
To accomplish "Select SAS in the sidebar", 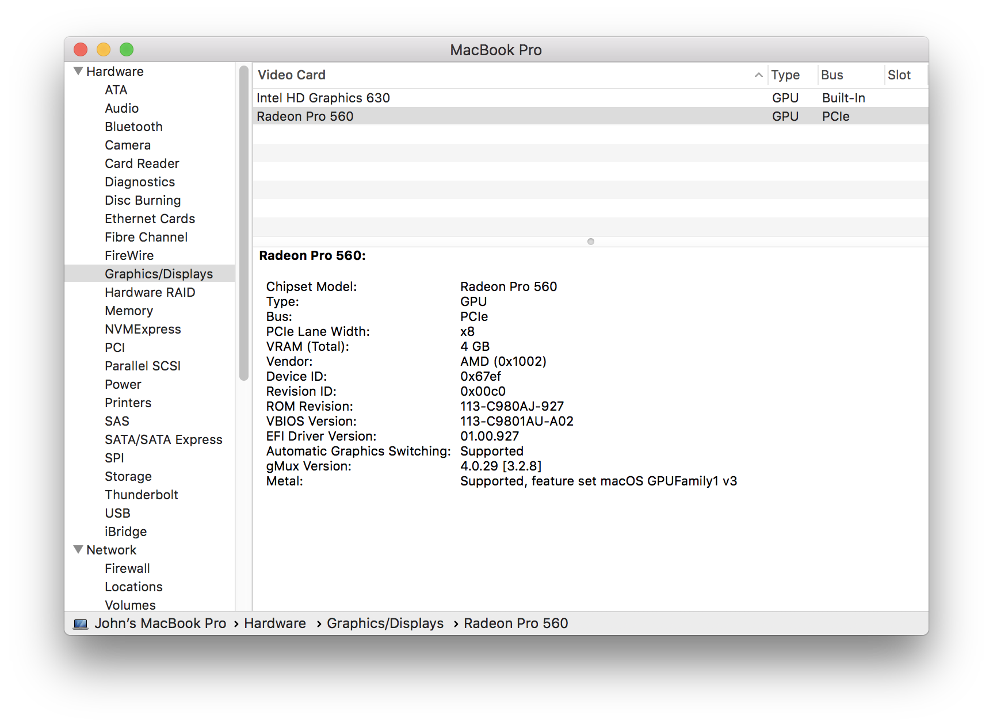I will [x=117, y=421].
